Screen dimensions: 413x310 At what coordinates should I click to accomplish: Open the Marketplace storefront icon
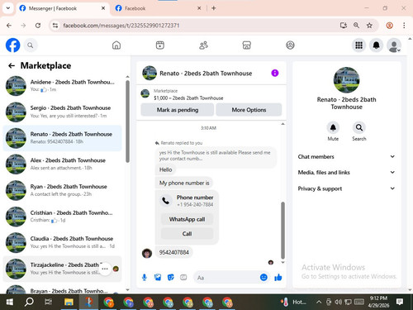[247, 45]
